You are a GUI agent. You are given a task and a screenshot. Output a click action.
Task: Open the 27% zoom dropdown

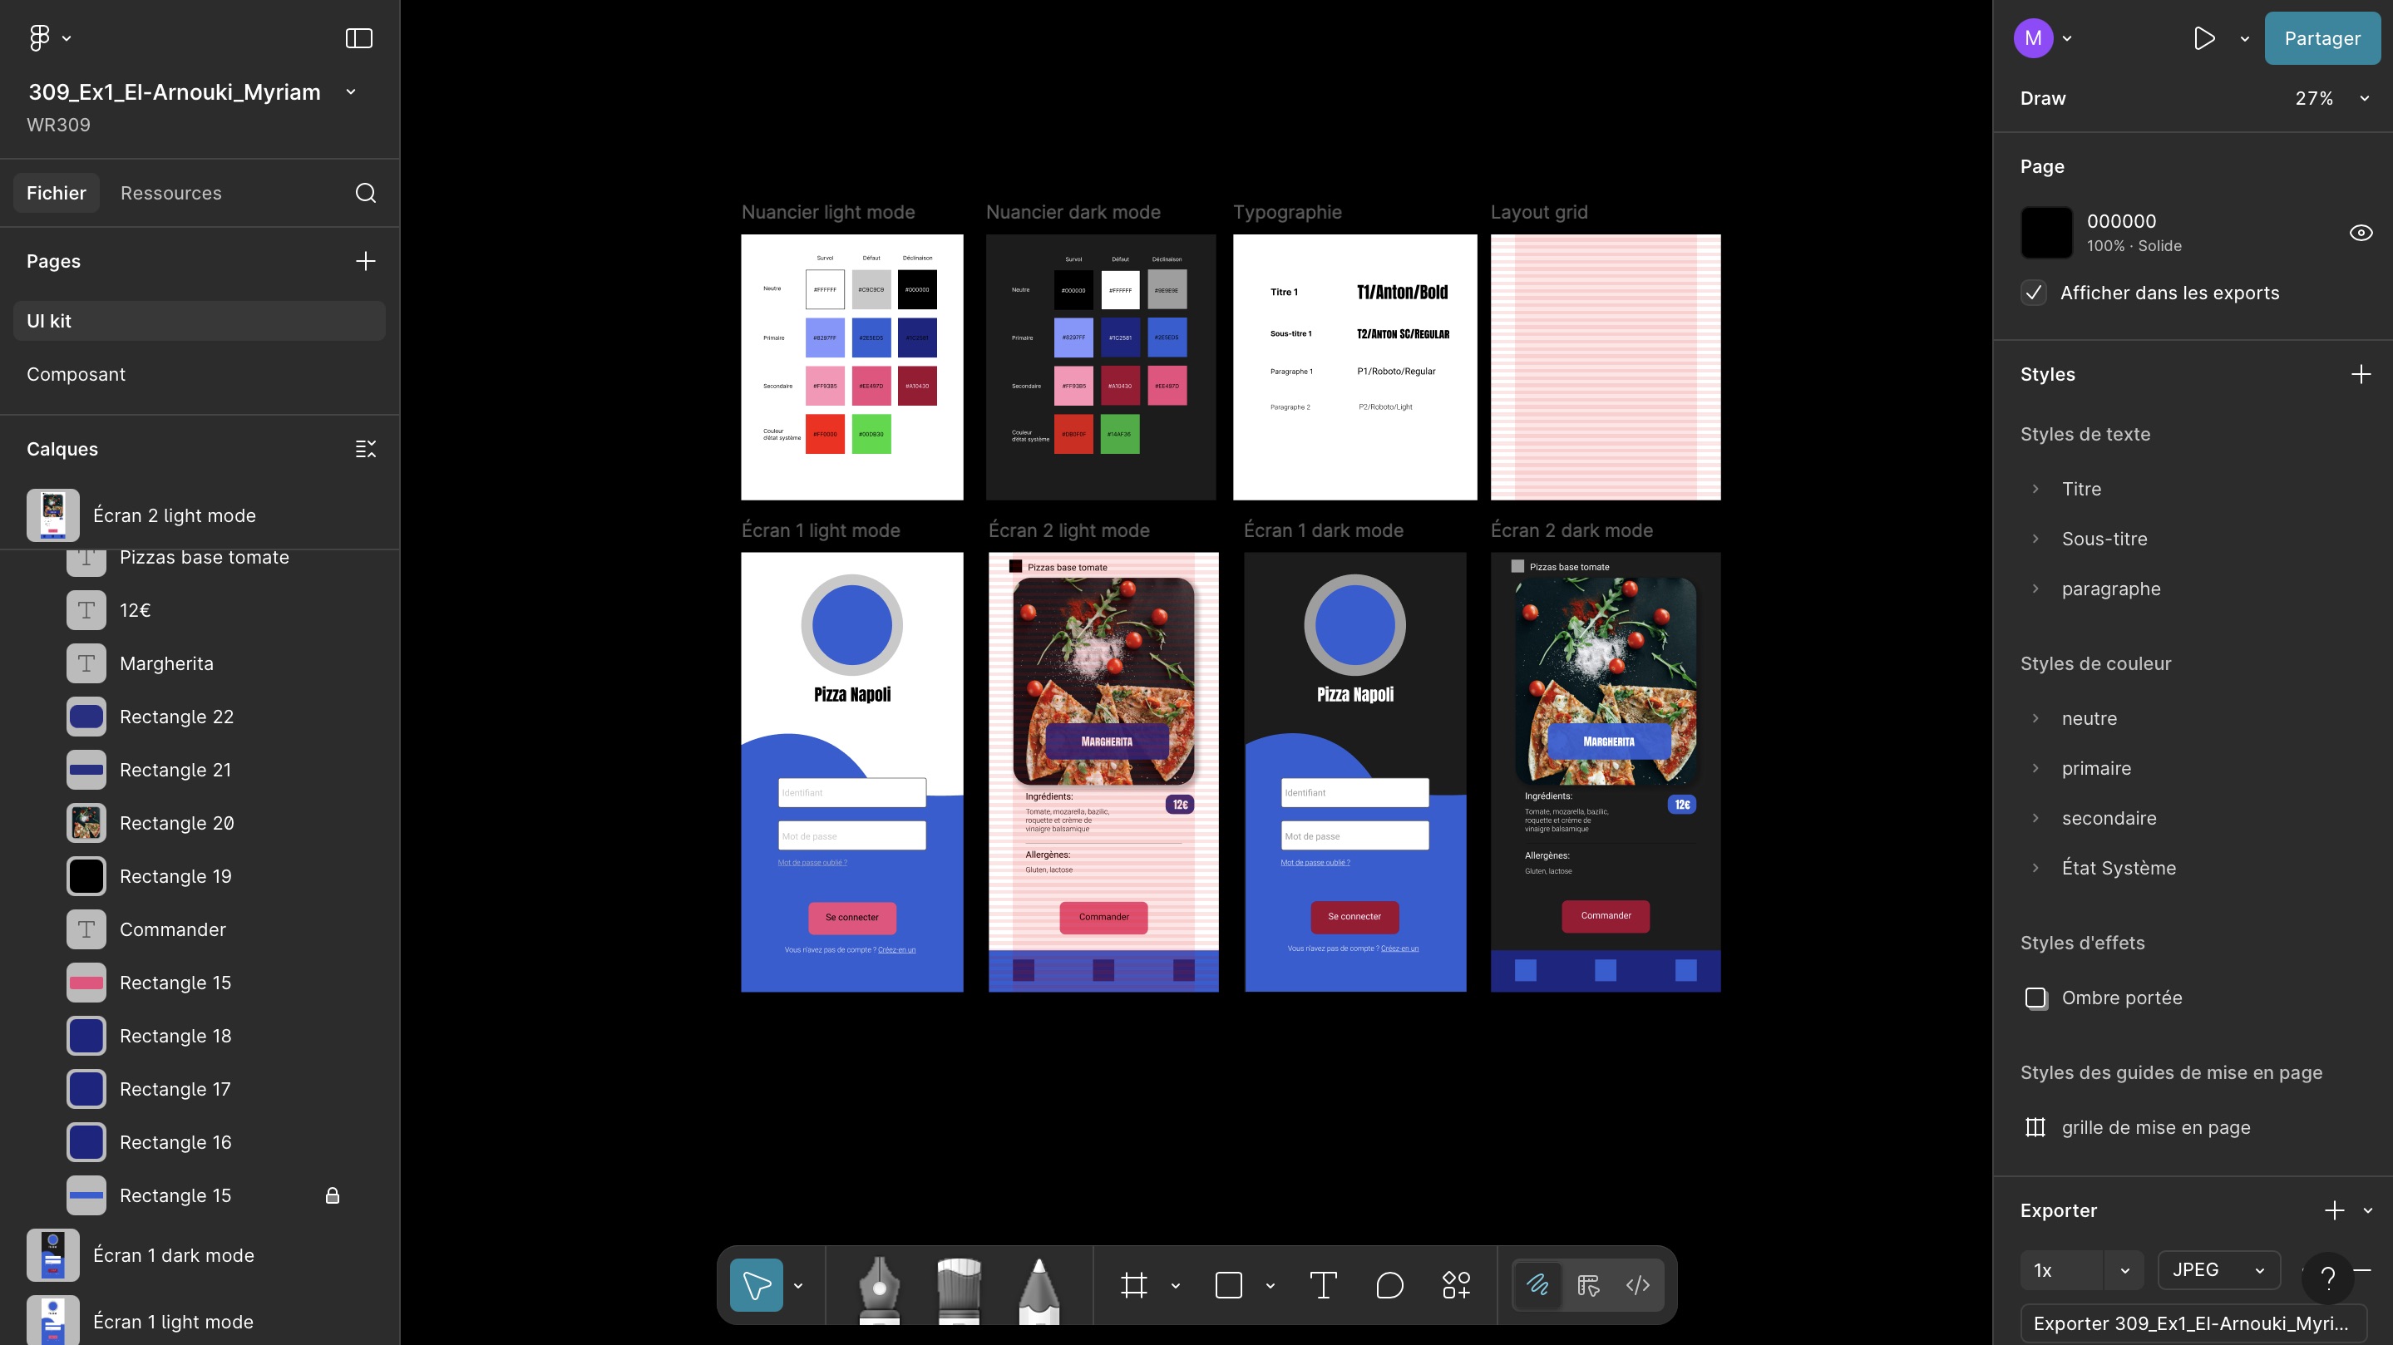pyautogui.click(x=2330, y=97)
